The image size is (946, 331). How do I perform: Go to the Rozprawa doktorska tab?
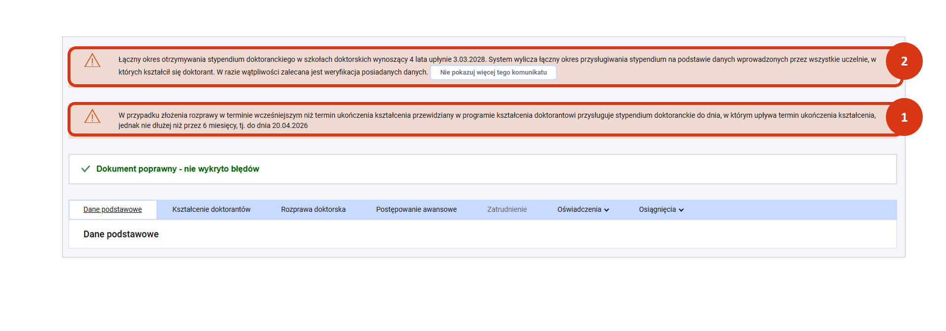313,209
